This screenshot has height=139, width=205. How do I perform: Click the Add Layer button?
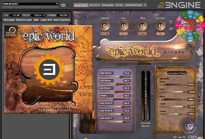pos(9,20)
